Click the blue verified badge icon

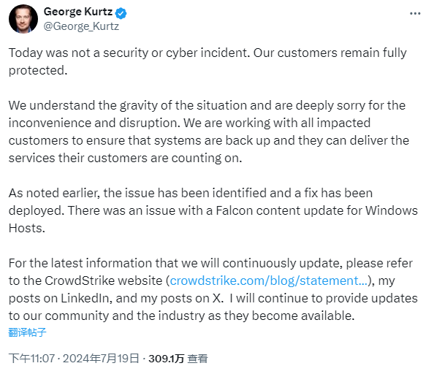[121, 13]
